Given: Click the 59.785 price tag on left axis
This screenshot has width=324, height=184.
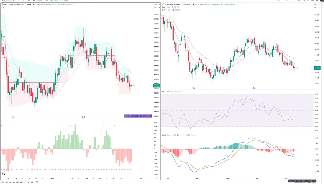Looking at the screenshot, I should point(156,85).
